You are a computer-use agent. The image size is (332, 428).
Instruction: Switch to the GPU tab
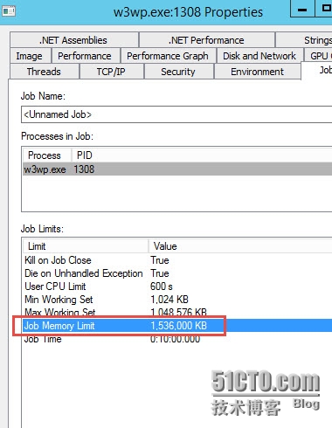click(319, 56)
